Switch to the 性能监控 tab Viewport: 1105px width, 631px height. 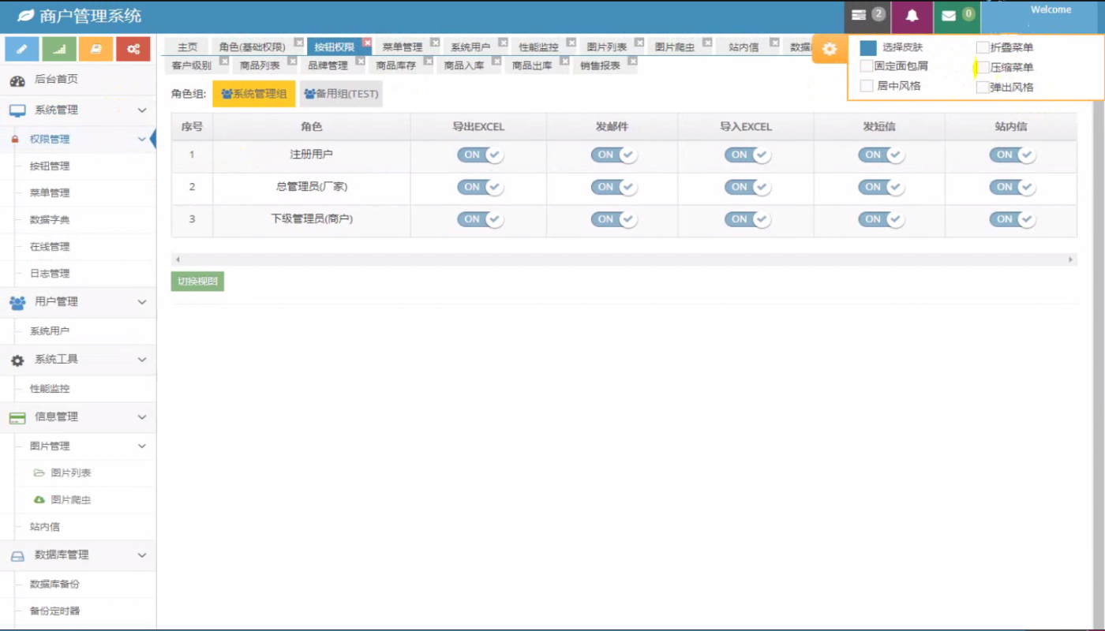[538, 47]
